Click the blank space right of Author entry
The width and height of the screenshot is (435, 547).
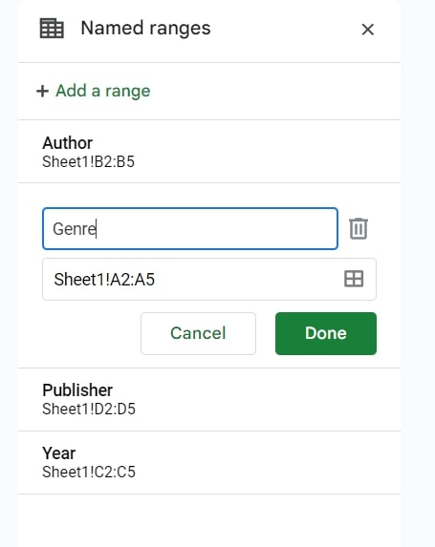266,152
